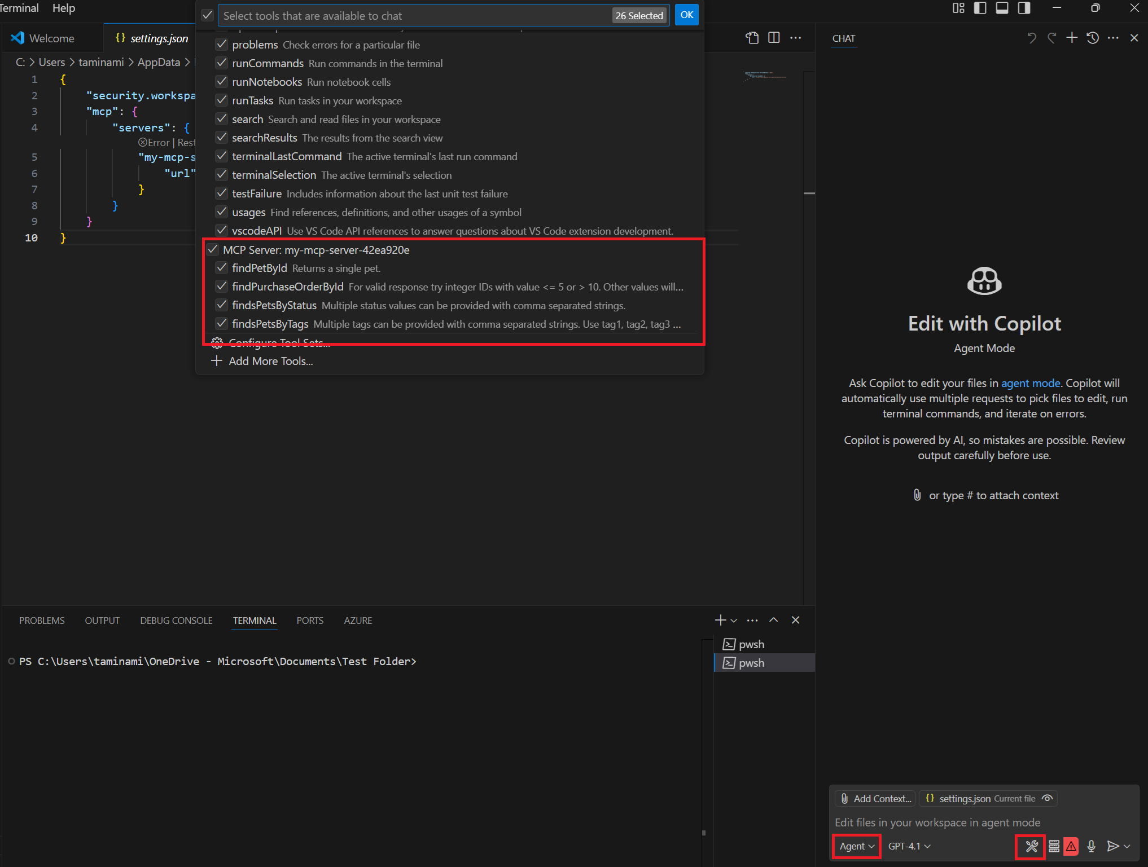The height and width of the screenshot is (867, 1148).
Task: Open the new terminal launch profile dropdown
Action: [x=734, y=620]
